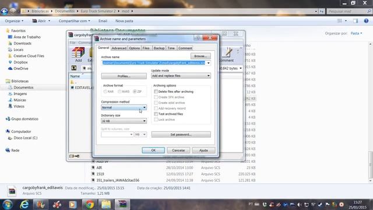The width and height of the screenshot is (373, 210).
Task: Click the Cancelar button
Action: click(178, 150)
